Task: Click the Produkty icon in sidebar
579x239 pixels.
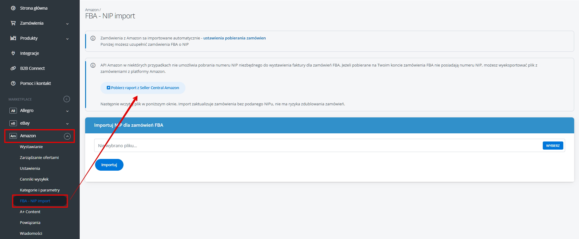Action: [13, 38]
